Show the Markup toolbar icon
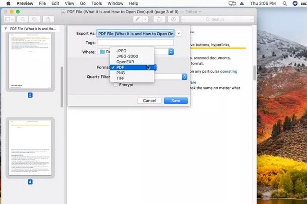The width and height of the screenshot is (307, 204). (173, 19)
